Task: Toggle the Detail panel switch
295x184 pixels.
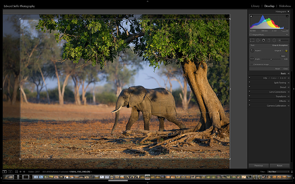Action: coord(250,87)
